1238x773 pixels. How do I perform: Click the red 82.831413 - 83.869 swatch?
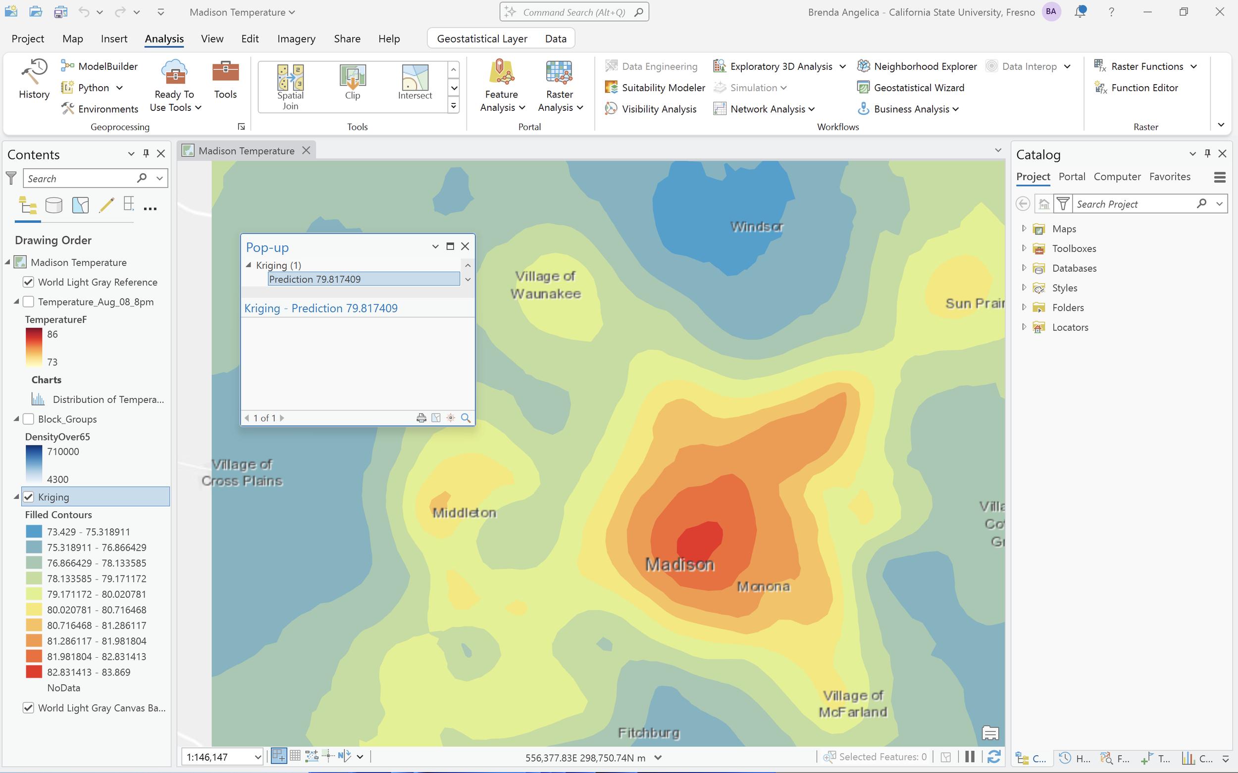34,672
